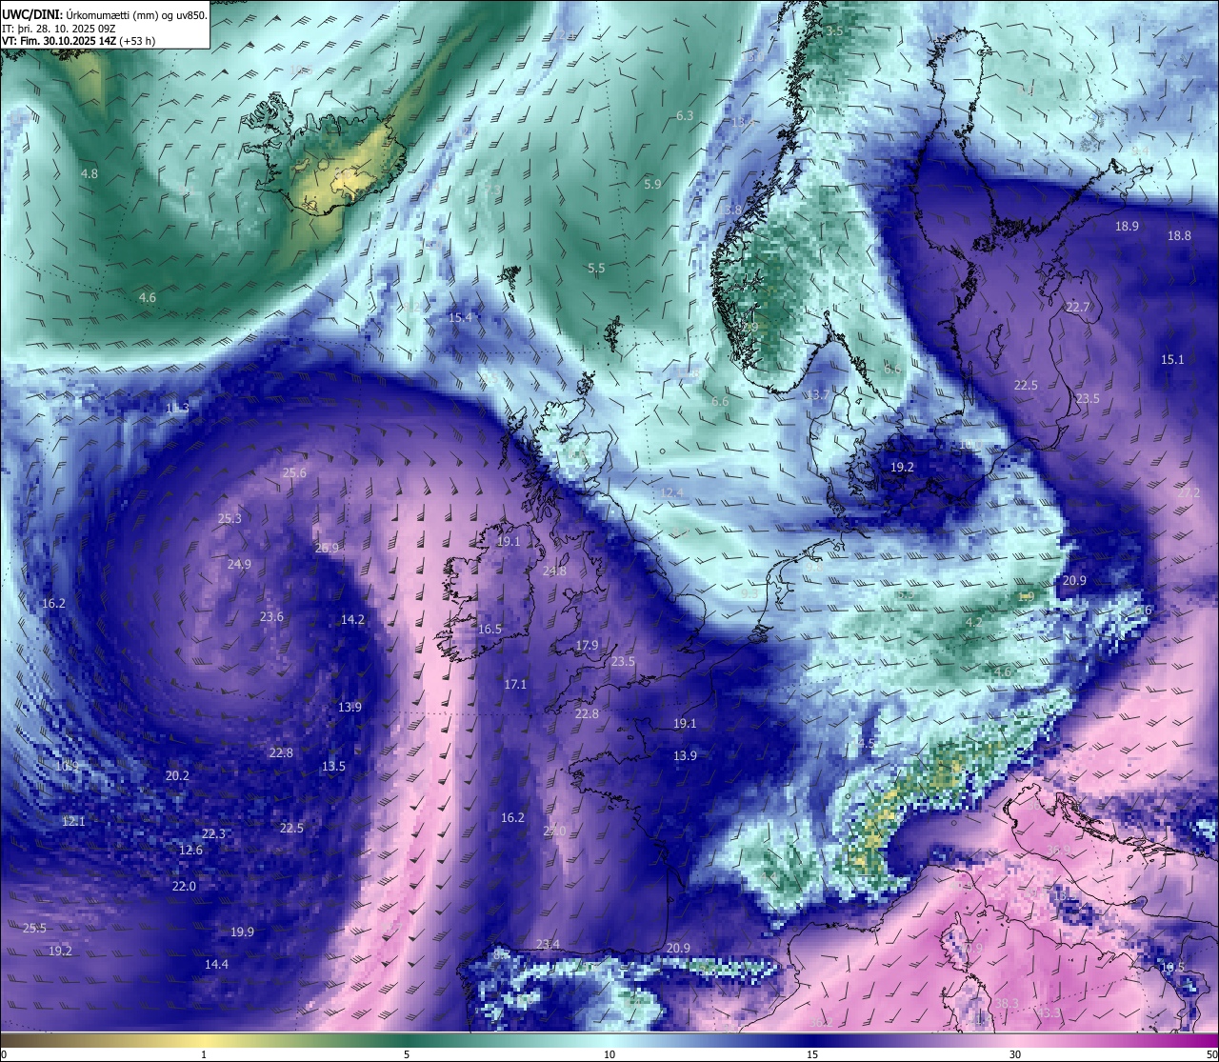Viewport: 1219px width, 1062px height.
Task: Click the 13.5 value on the map
Action: click(x=333, y=766)
